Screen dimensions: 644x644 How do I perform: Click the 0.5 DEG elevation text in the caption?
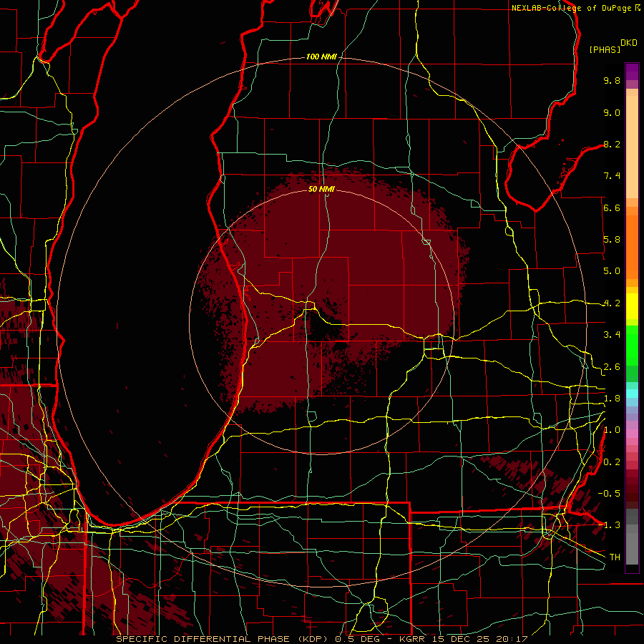tap(358, 639)
